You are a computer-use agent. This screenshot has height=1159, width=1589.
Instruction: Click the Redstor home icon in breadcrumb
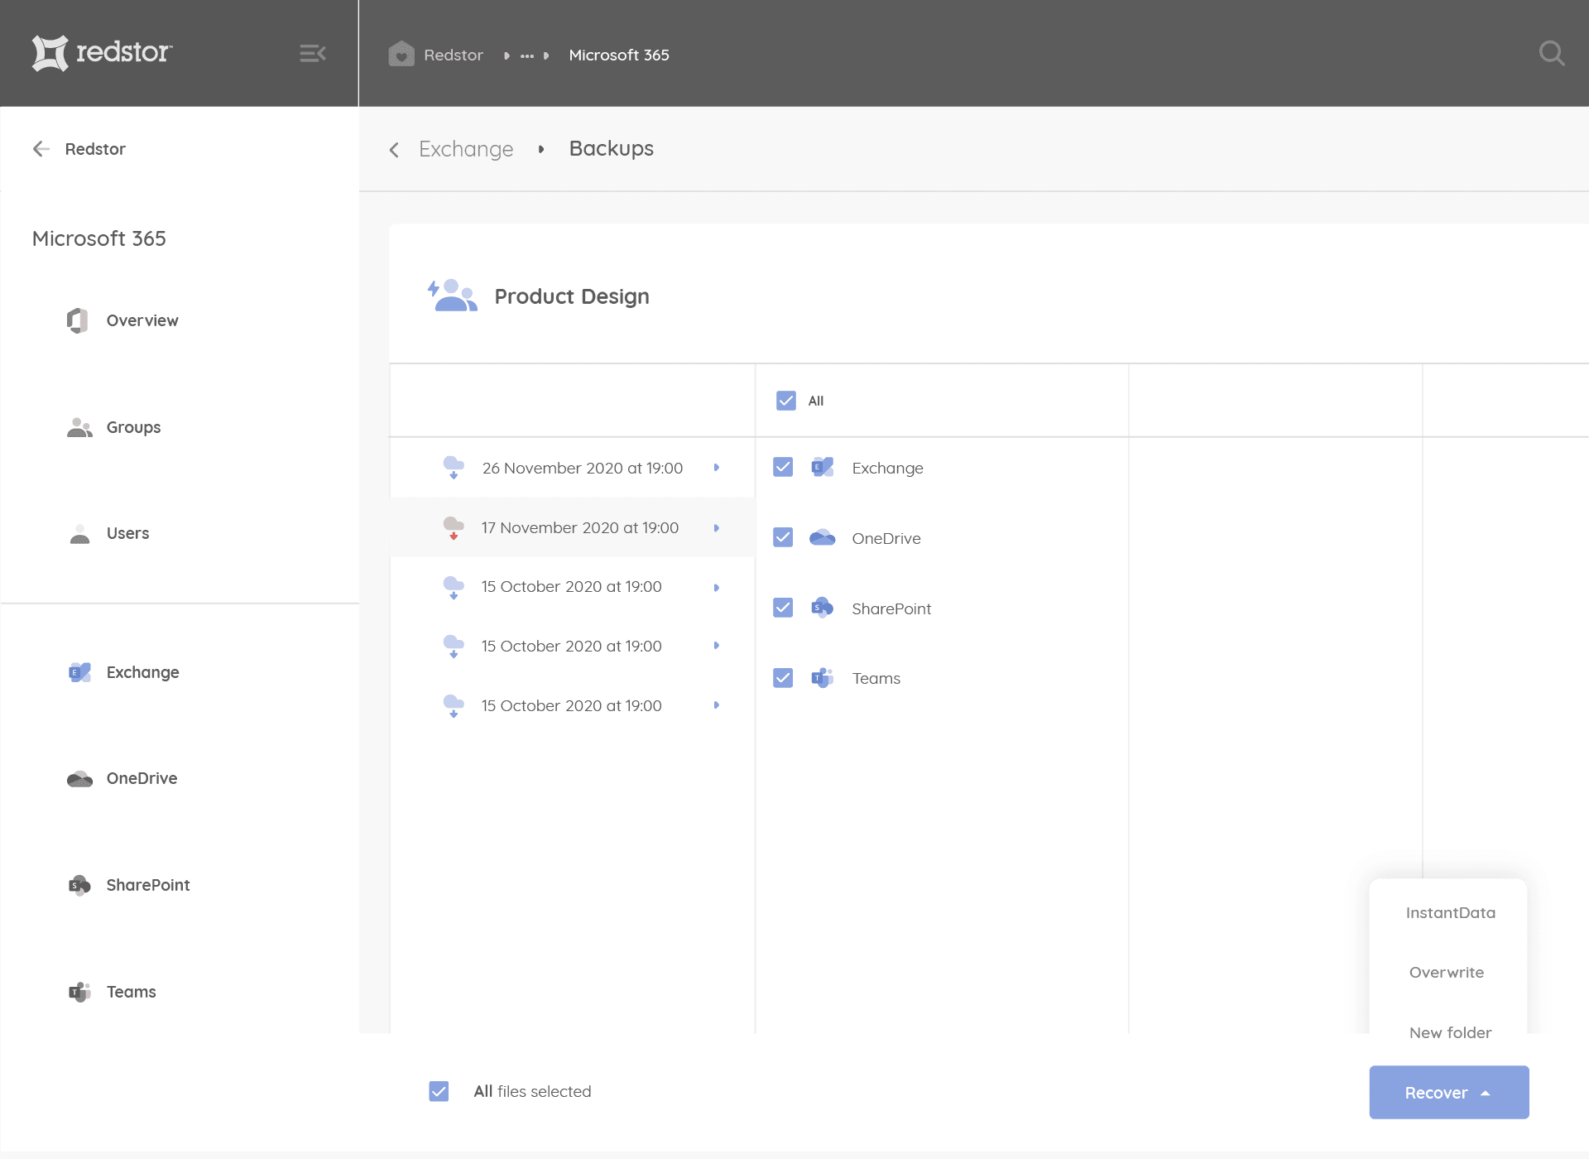[x=401, y=54]
